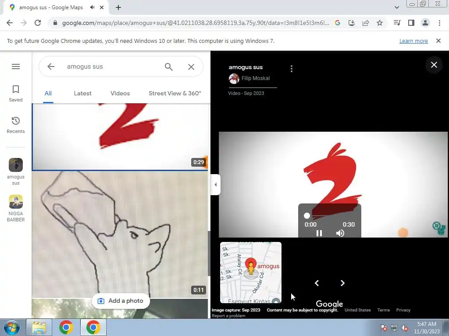Open the Privacy link
The height and width of the screenshot is (336, 449).
(403, 310)
